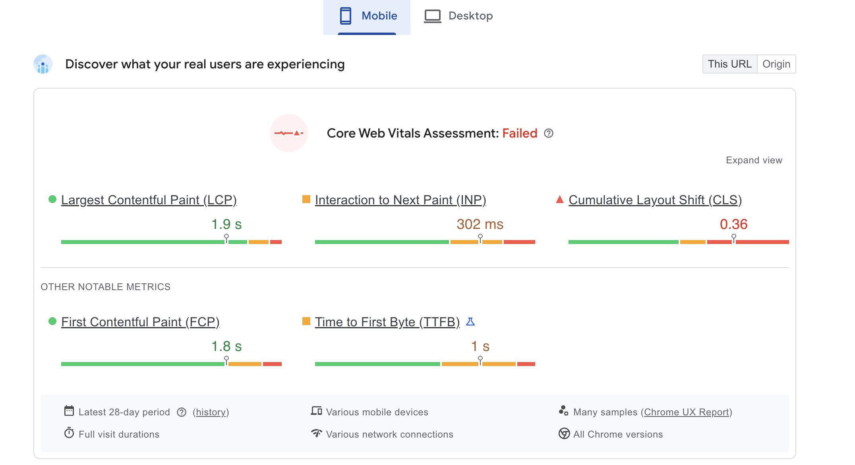The image size is (855, 465).
Task: Click the mobile devices icon
Action: coord(316,411)
